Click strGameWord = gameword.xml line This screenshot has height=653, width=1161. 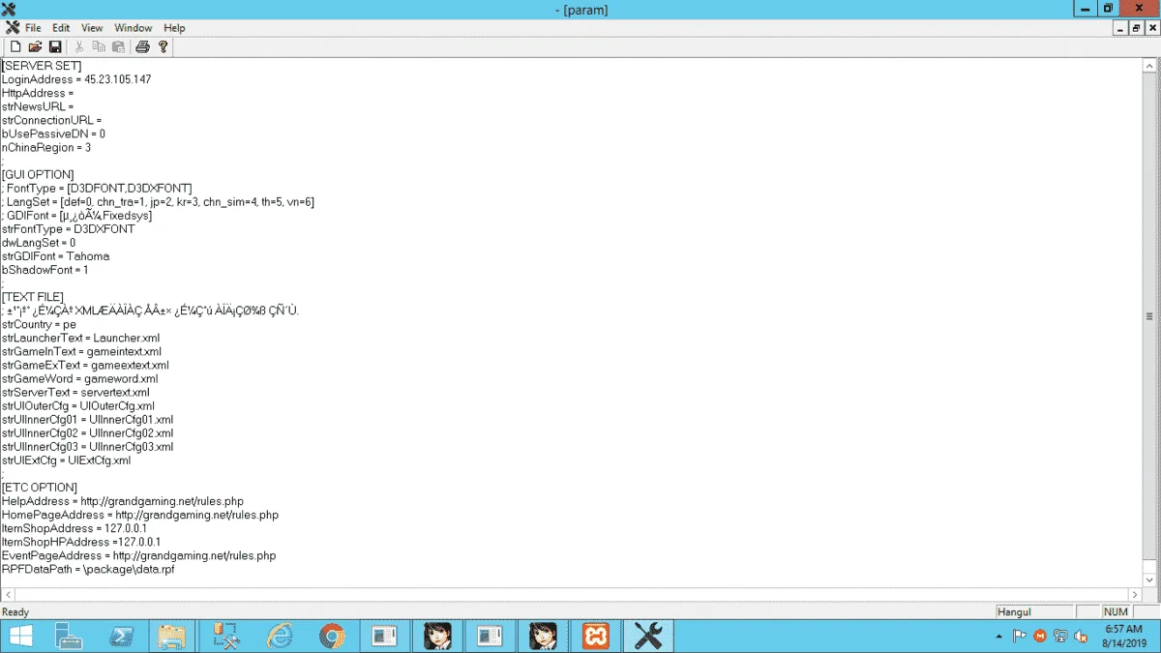79,378
